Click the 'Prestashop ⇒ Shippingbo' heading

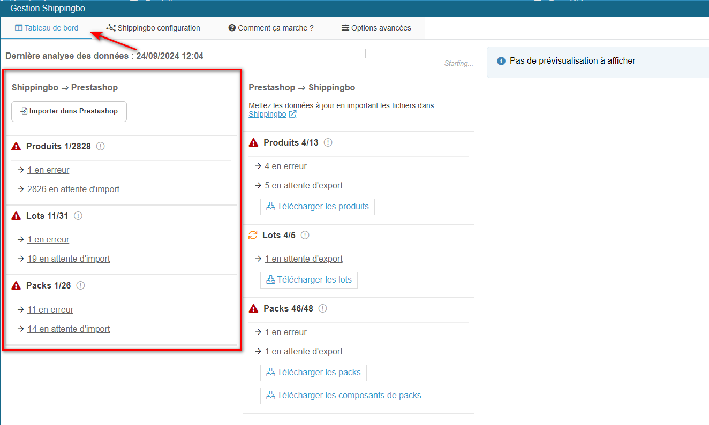click(x=302, y=87)
